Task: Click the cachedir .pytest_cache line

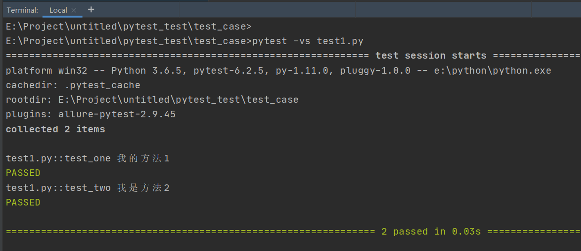Action: 73,85
